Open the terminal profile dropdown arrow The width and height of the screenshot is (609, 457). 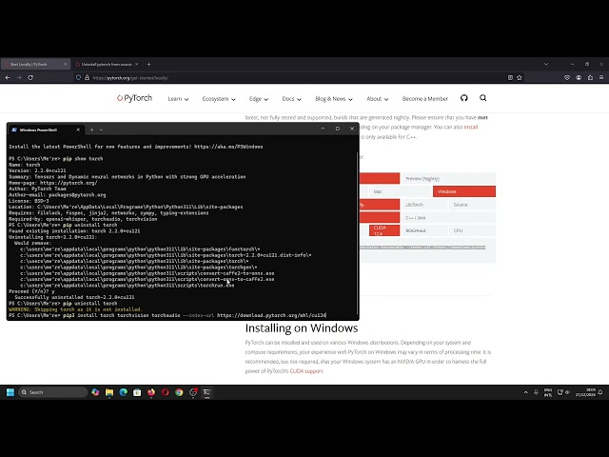click(101, 129)
